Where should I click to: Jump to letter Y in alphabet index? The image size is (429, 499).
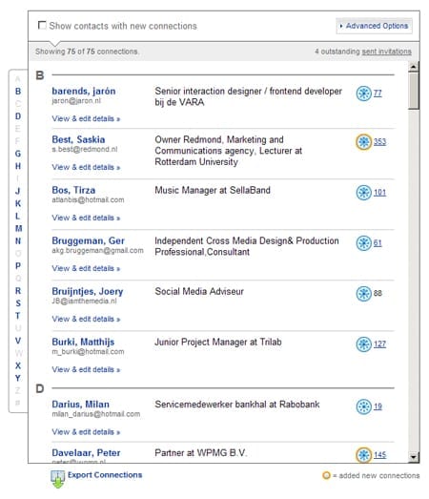click(18, 378)
